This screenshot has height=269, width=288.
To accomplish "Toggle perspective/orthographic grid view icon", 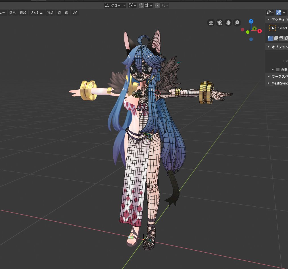I will pos(211,23).
